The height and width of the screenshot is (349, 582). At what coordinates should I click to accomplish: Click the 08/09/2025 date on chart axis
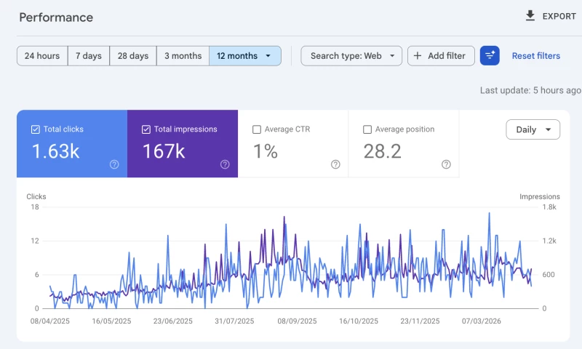tap(297, 321)
